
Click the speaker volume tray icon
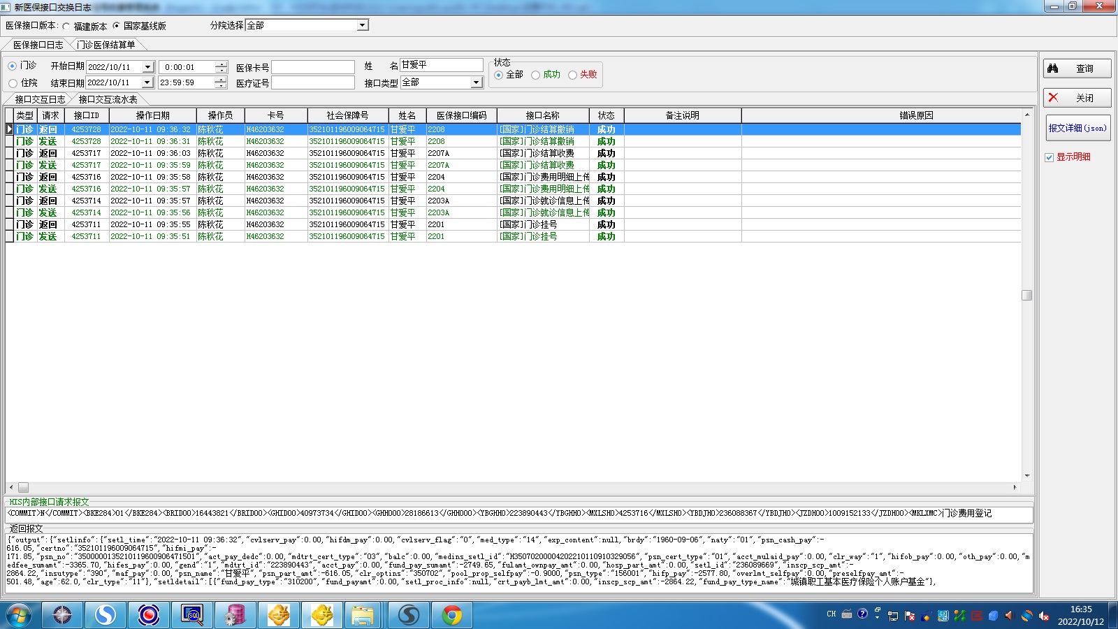click(1008, 616)
